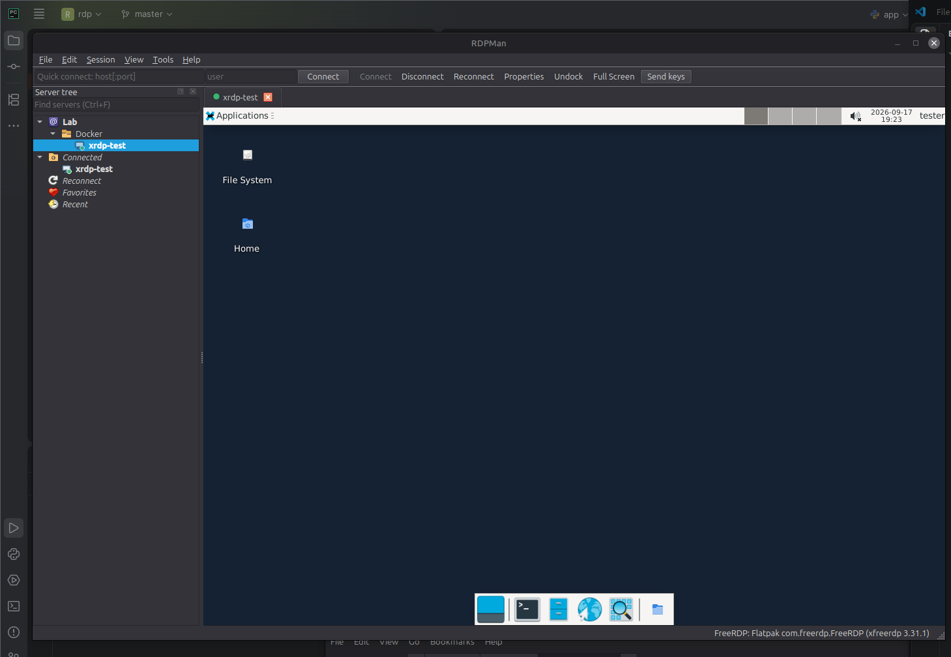Click Show Desktop icon in remote dock
The height and width of the screenshot is (657, 951).
(x=491, y=609)
